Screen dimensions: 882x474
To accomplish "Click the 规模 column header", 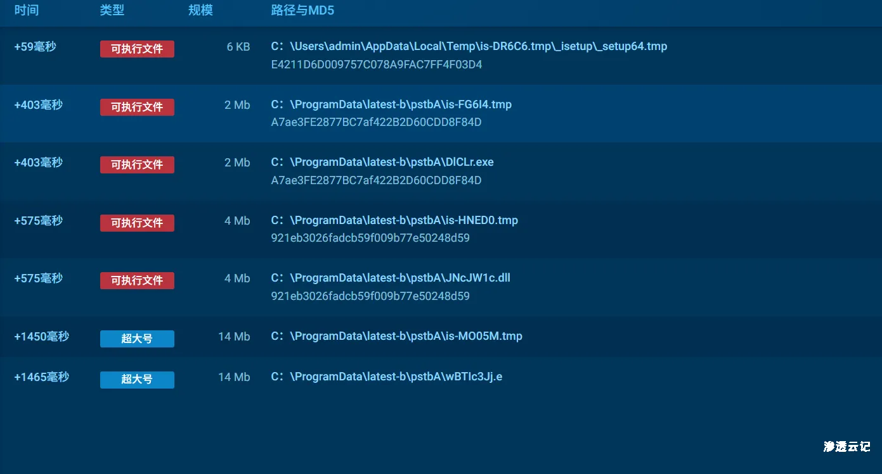I will tap(200, 10).
